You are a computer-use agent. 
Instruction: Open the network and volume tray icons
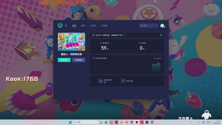[x=209, y=122]
